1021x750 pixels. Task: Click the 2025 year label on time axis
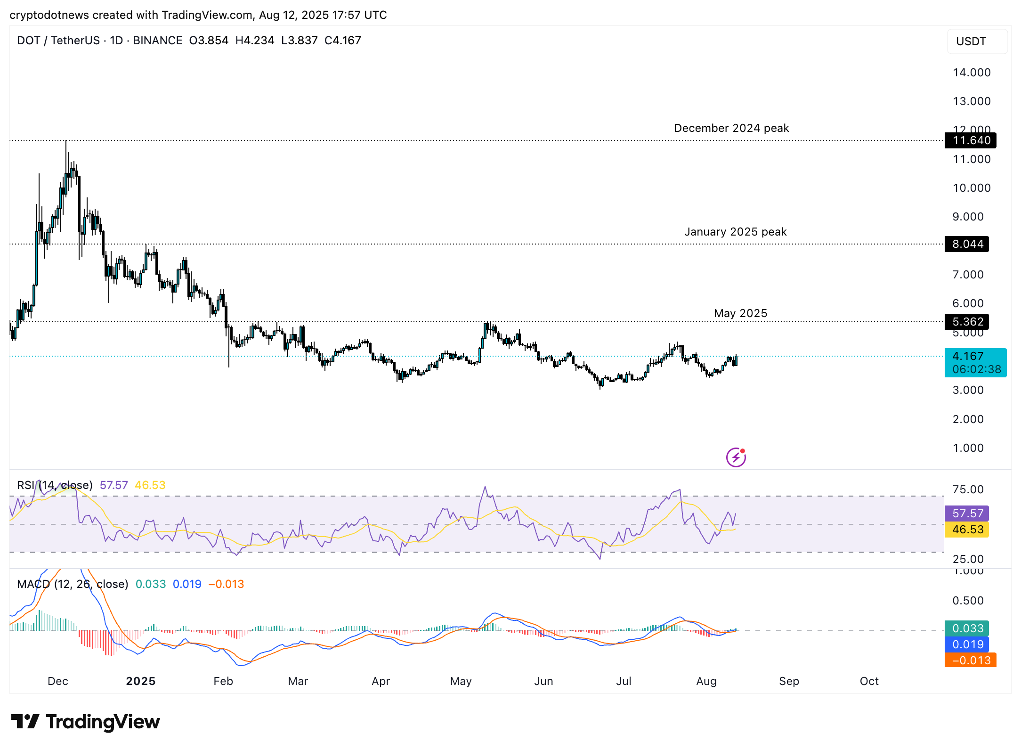click(x=140, y=681)
